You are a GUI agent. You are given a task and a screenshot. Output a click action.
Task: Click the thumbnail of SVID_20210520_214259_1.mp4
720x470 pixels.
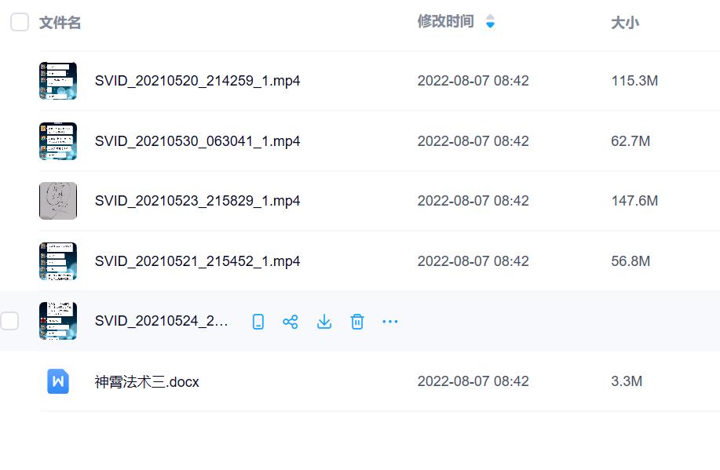(58, 81)
